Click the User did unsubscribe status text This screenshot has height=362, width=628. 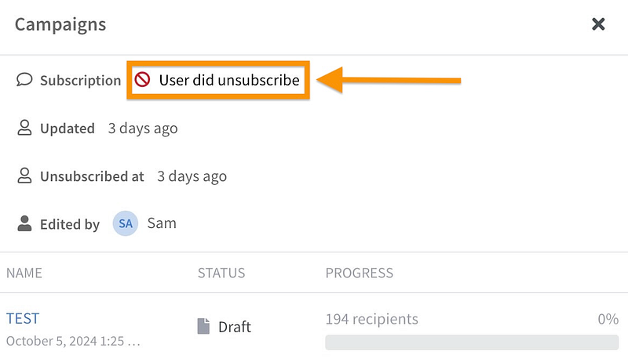point(228,80)
